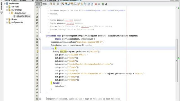Click "finally" keyword on line 46
This screenshot has width=180, height=101.
pyautogui.click(x=57, y=83)
